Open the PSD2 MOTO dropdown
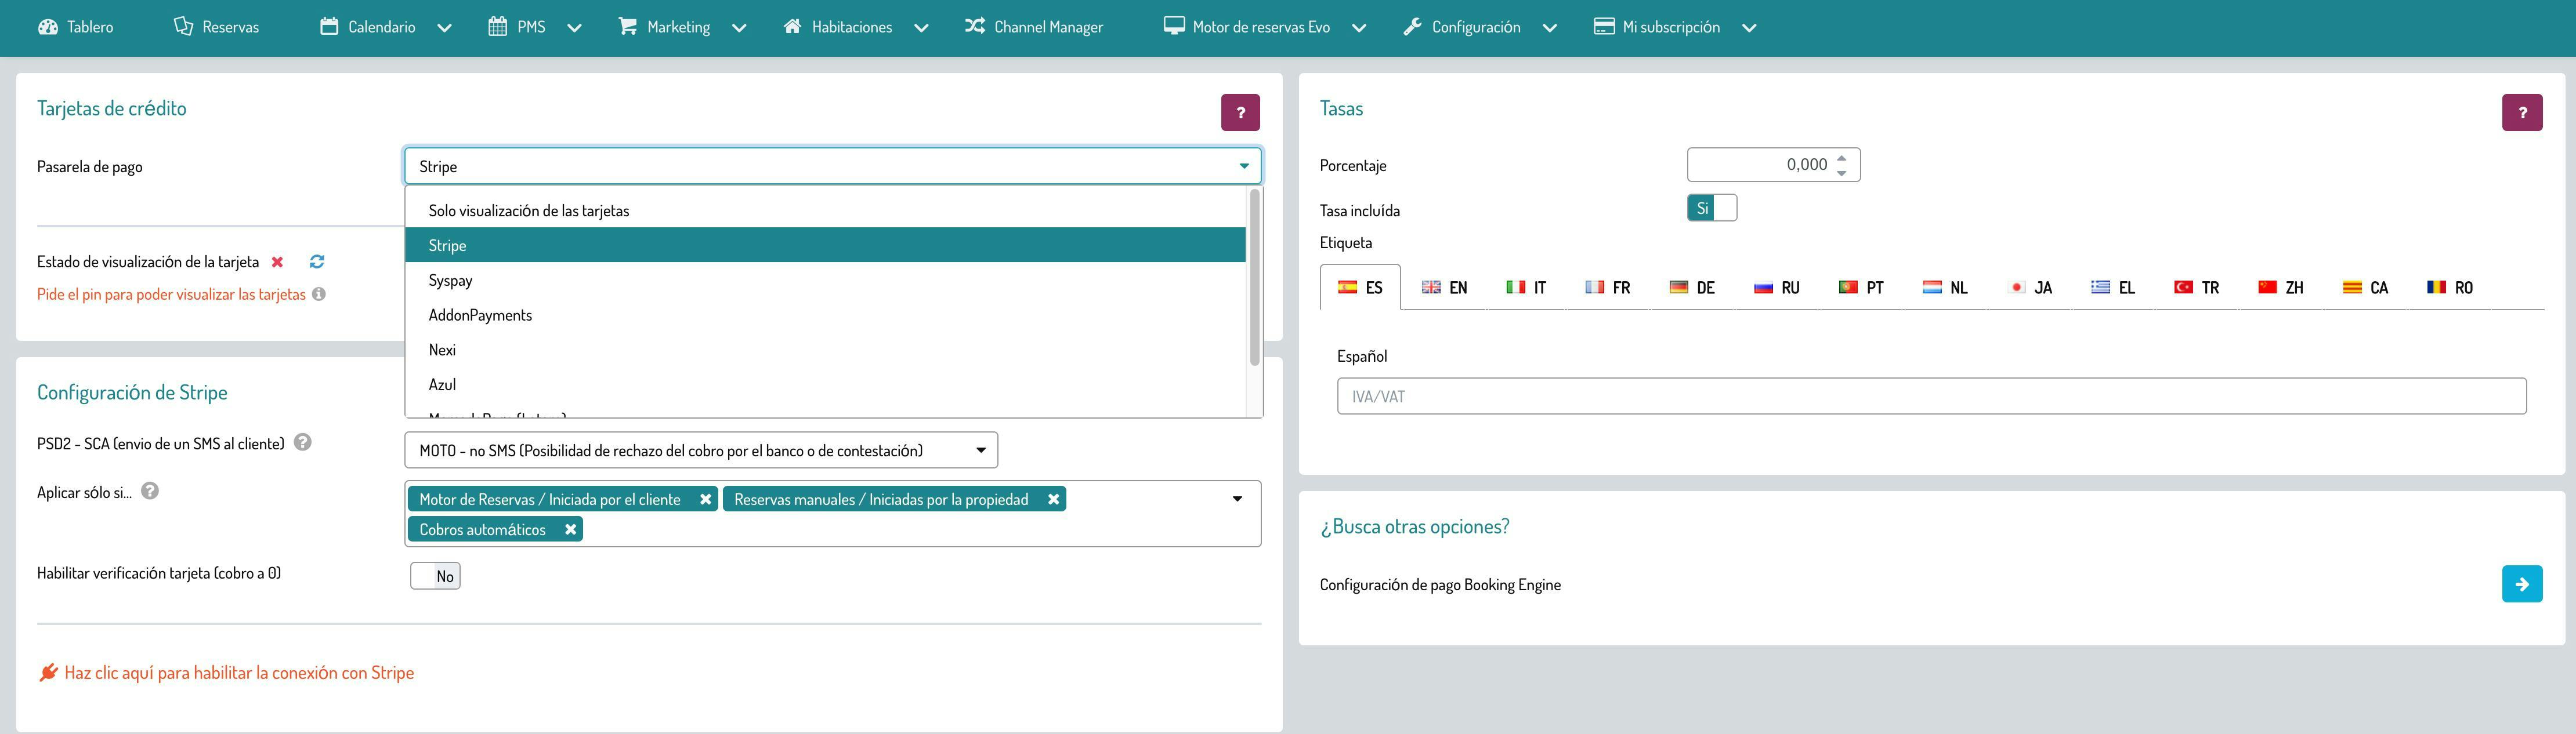This screenshot has width=2576, height=734. click(x=700, y=450)
